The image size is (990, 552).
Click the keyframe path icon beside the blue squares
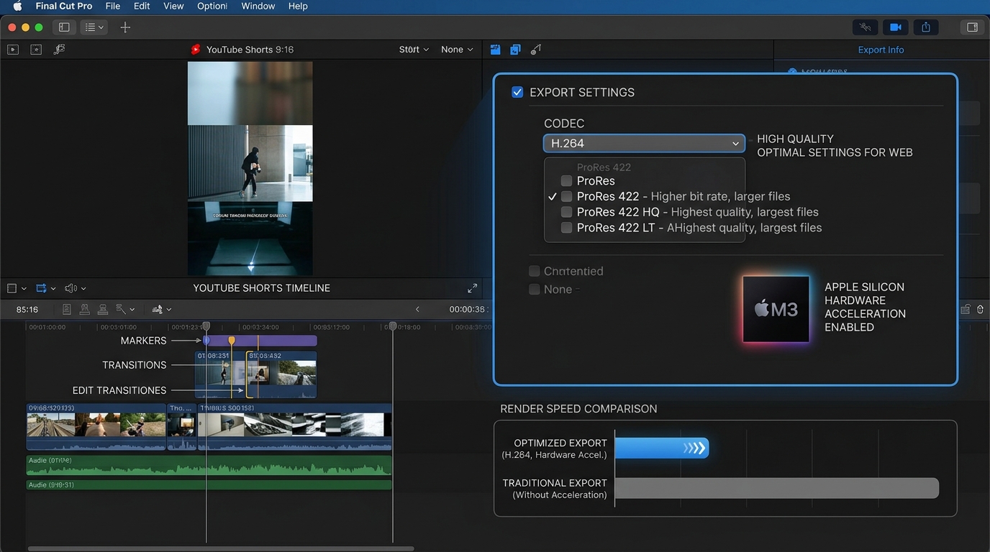(x=535, y=50)
